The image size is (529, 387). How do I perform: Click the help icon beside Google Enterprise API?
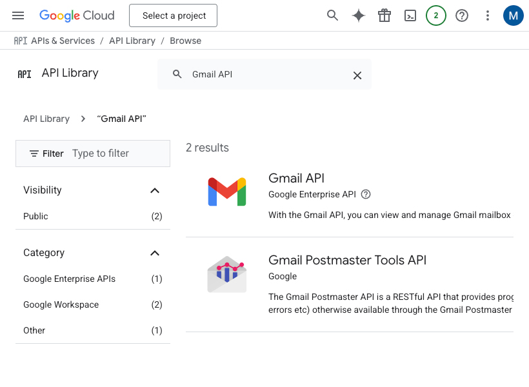coord(366,194)
